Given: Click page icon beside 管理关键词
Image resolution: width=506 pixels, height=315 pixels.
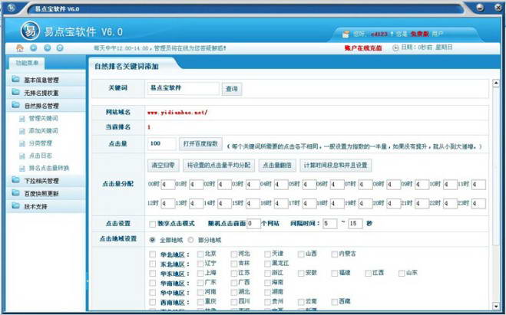Looking at the screenshot, I should click(x=22, y=119).
